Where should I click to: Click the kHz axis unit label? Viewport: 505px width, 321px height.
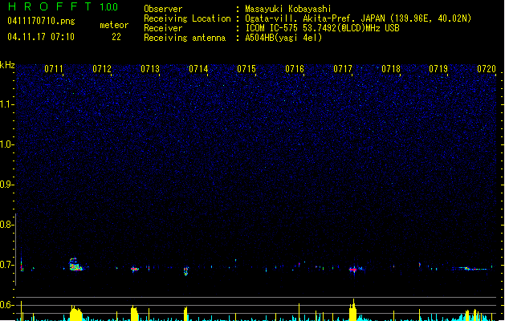(x=7, y=65)
